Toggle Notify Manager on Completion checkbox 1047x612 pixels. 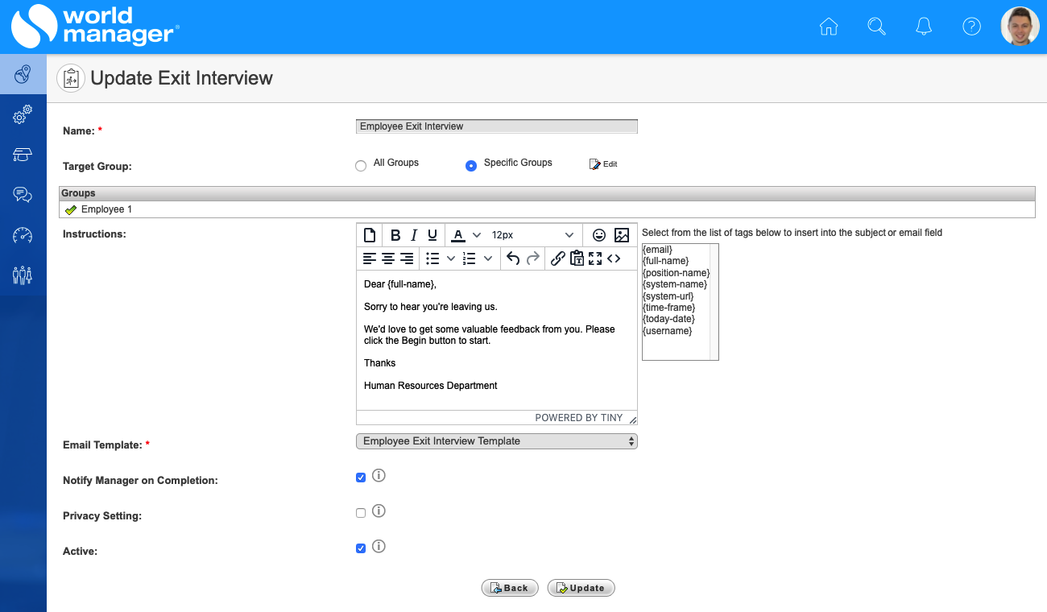pyautogui.click(x=361, y=478)
